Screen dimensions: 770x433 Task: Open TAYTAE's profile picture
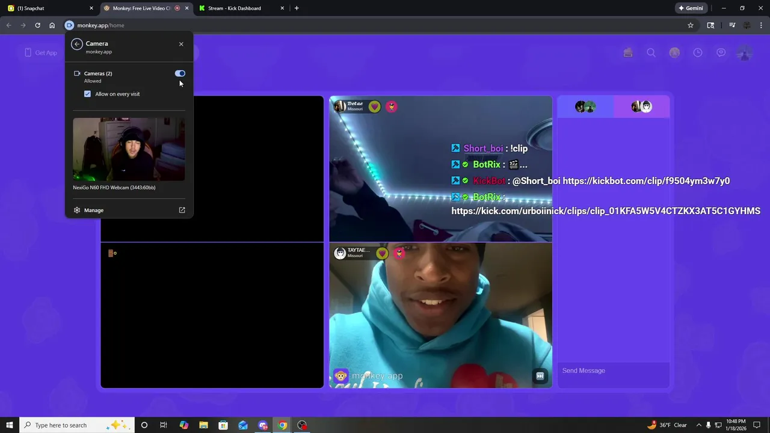click(x=340, y=253)
